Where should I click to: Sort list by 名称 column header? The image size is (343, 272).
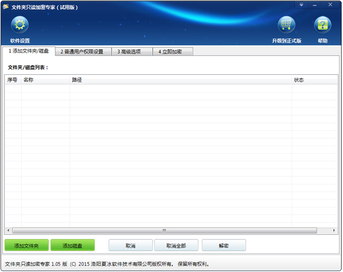(x=46, y=80)
